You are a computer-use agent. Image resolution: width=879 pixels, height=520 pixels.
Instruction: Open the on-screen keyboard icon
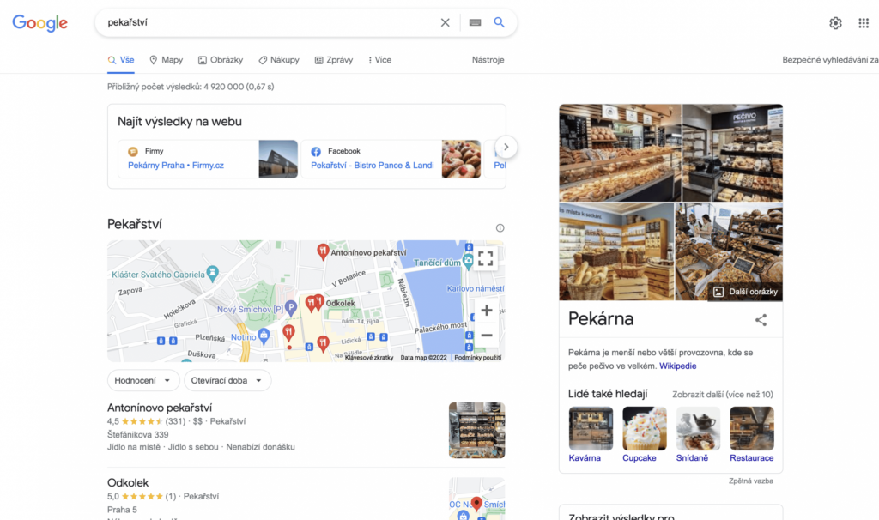[x=475, y=22]
